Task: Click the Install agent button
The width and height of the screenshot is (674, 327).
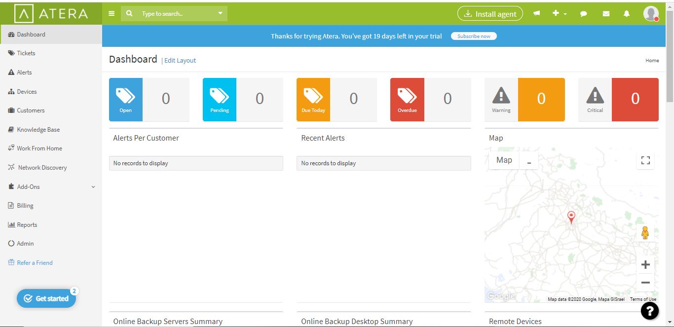Action: pos(490,14)
